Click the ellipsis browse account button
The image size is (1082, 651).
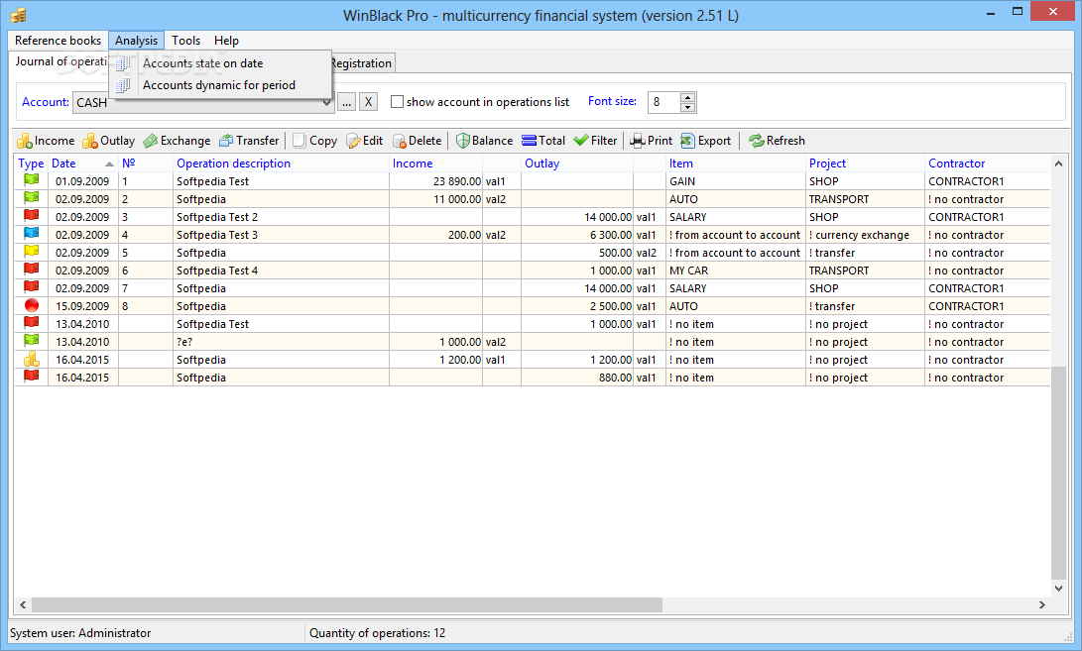(346, 102)
